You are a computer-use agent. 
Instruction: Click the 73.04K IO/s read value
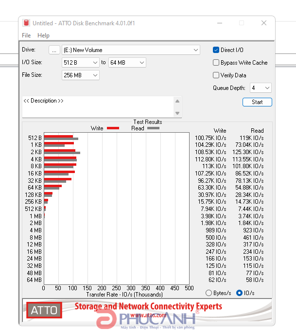pos(249,145)
